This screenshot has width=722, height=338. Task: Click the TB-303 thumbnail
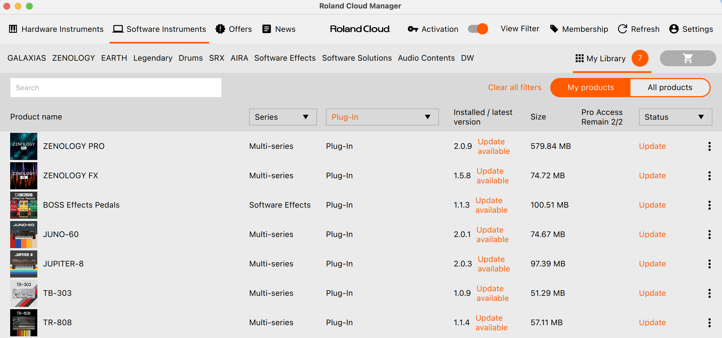24,293
